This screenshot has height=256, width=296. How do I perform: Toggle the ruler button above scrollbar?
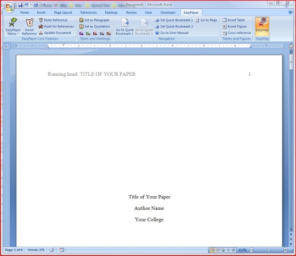[291, 46]
